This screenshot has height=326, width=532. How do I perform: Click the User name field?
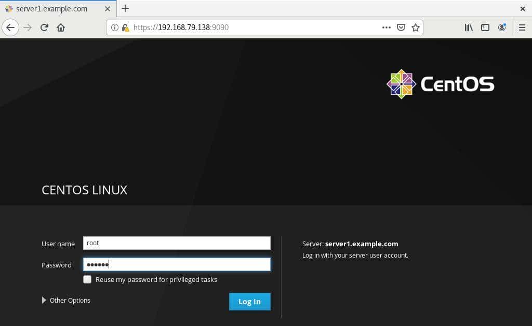pos(177,243)
